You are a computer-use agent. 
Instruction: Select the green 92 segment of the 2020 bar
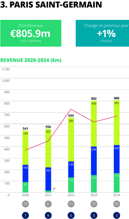click(x=25, y=187)
